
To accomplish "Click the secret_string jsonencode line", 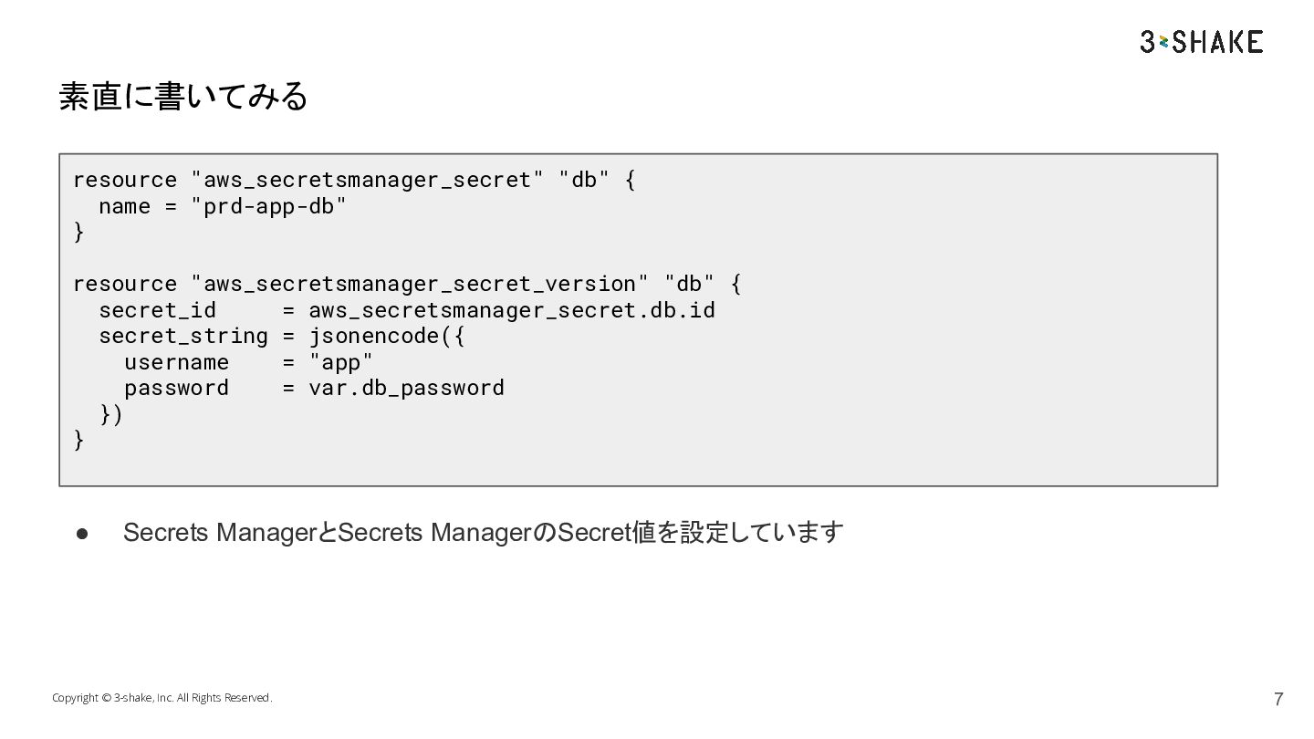I will (x=282, y=336).
